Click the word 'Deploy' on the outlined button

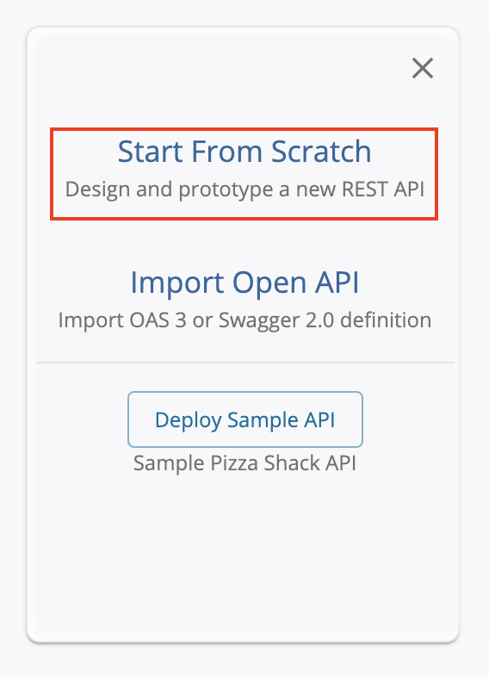tap(189, 420)
